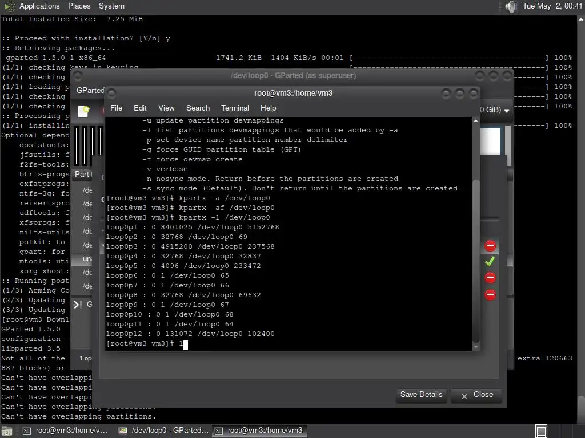Click the loop0p4 line ending 32837
This screenshot has width=585, height=438.
point(183,256)
